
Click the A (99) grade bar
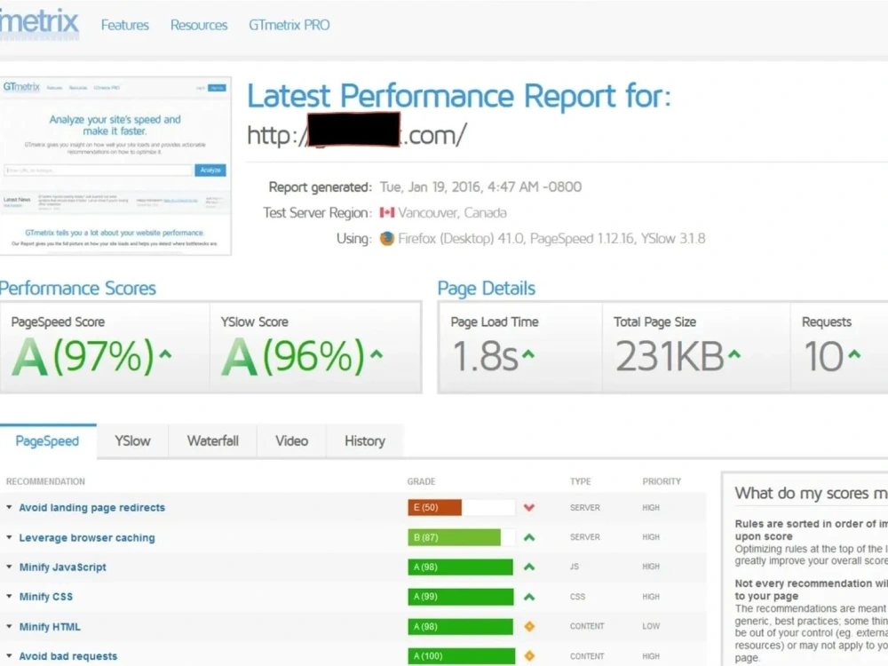[462, 597]
